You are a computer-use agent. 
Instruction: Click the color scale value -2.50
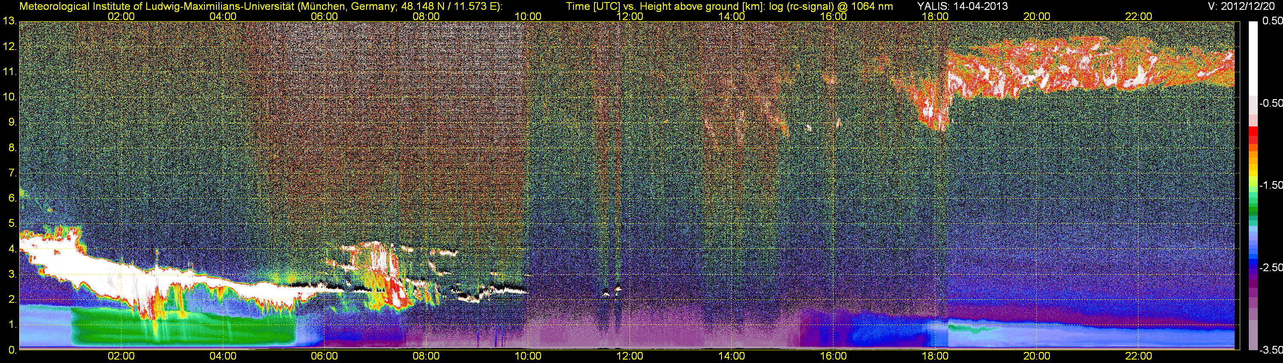(x=1271, y=267)
